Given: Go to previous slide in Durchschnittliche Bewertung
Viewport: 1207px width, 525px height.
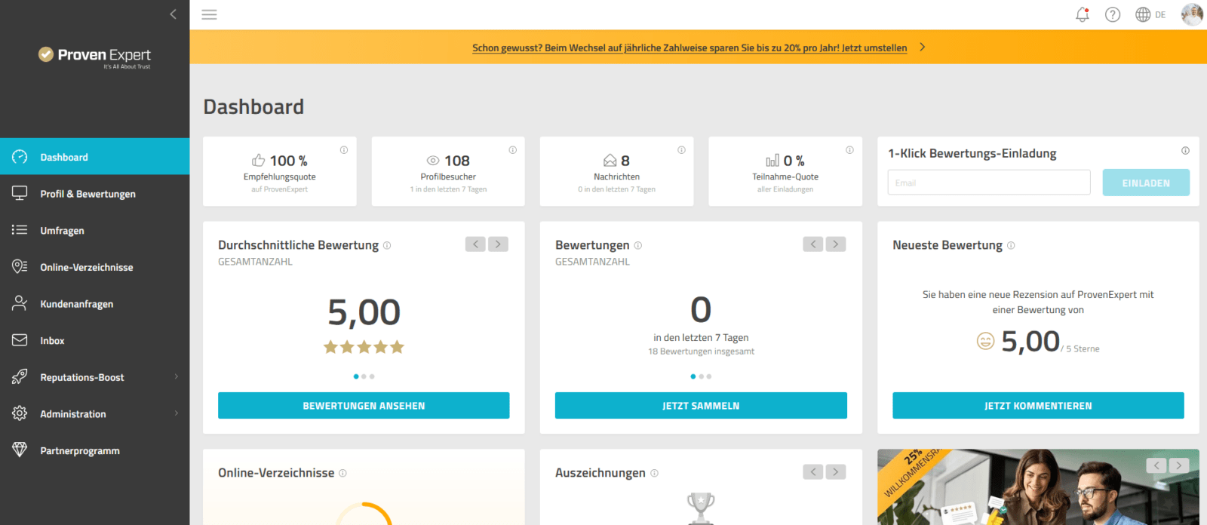Looking at the screenshot, I should [x=475, y=244].
